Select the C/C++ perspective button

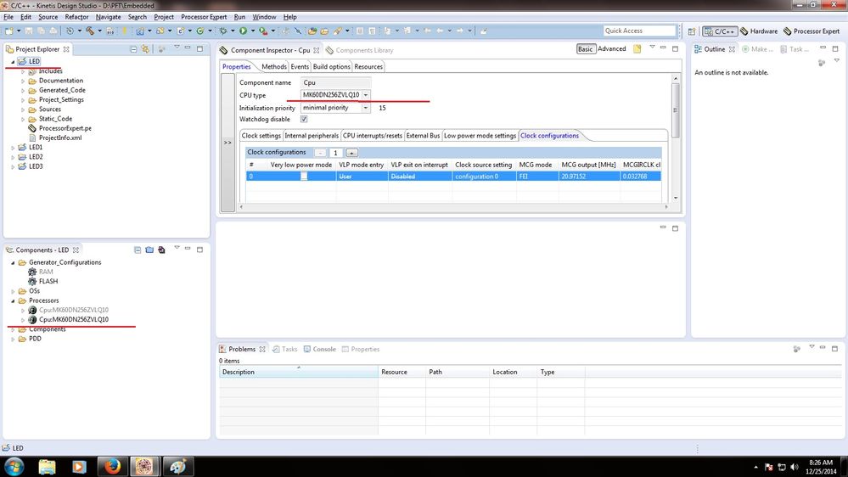[720, 31]
